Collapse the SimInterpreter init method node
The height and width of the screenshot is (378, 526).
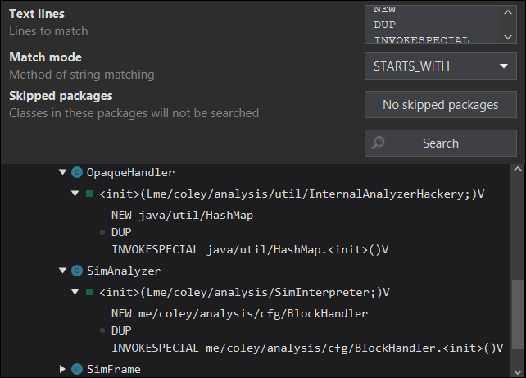[x=75, y=292]
